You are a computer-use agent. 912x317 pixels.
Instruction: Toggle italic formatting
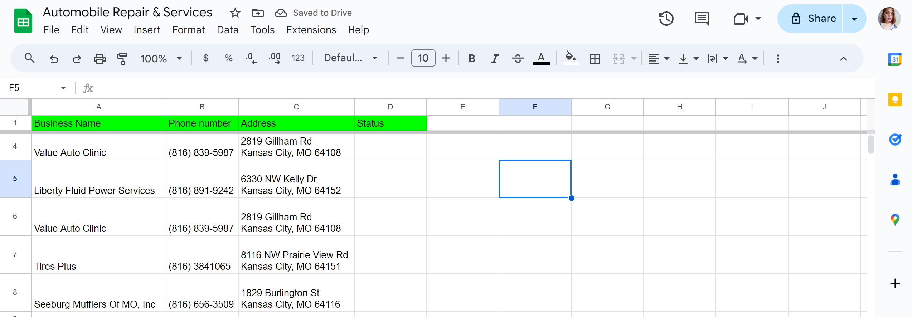point(495,58)
